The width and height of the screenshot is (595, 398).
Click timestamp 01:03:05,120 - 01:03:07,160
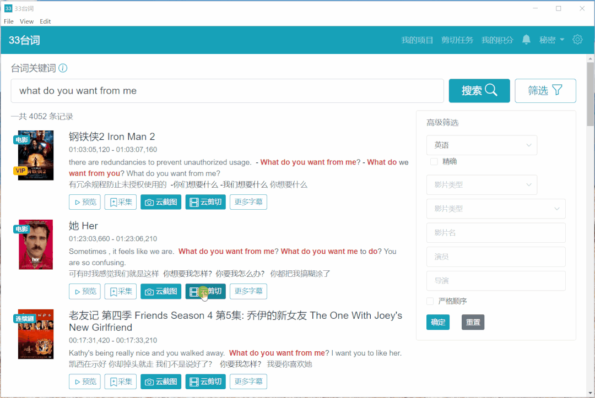coord(113,150)
